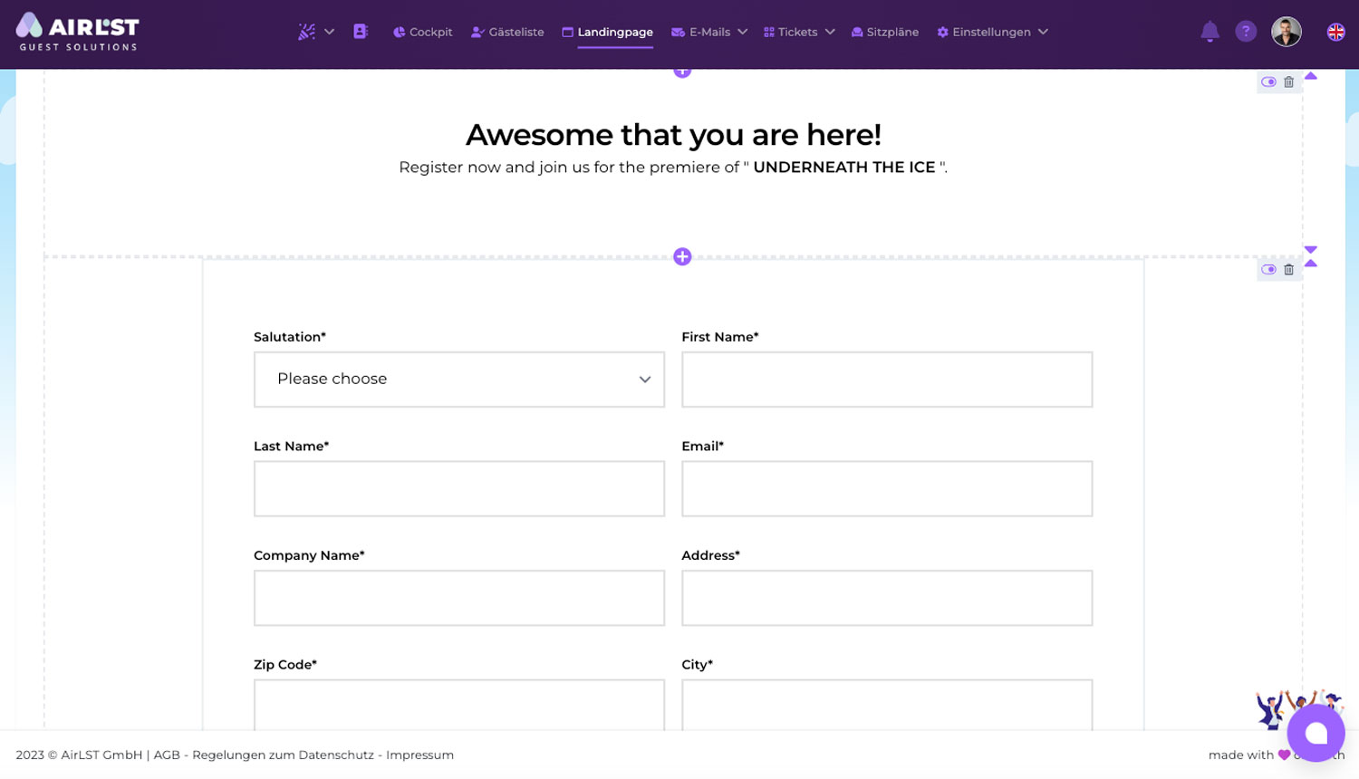Click the City input field

point(887,705)
